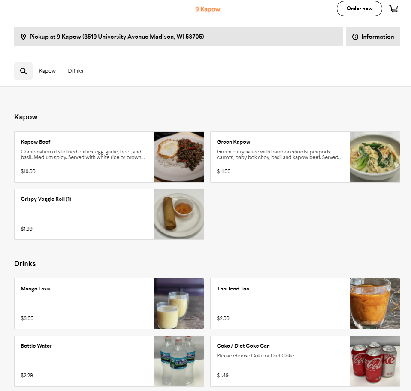Screen dimensions: 411x391
Task: Jump to the Drinks menu tab
Action: [76, 71]
